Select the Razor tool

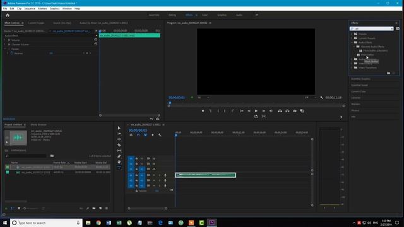(119, 145)
